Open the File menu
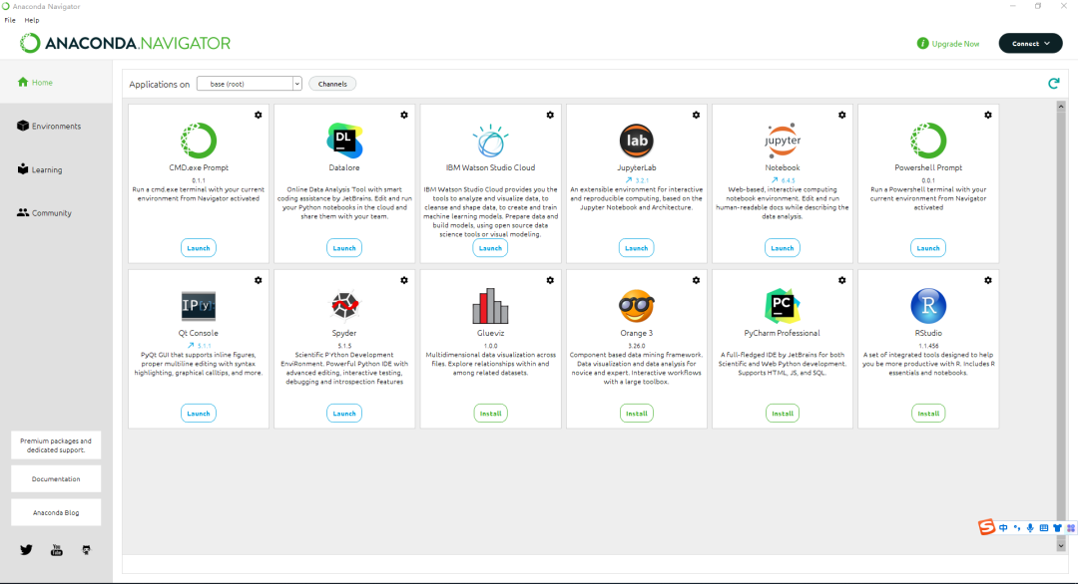The width and height of the screenshot is (1078, 584). click(10, 20)
